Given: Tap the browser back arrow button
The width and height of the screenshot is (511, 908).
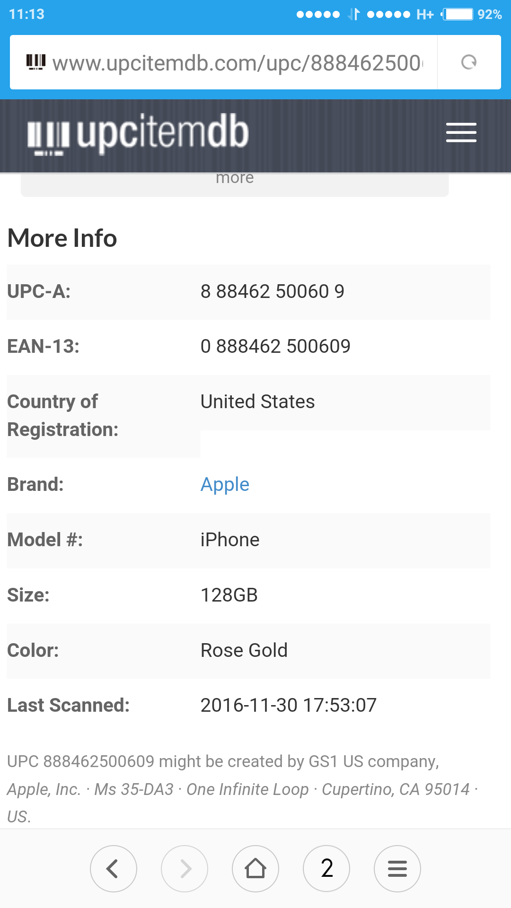Looking at the screenshot, I should coord(113,868).
